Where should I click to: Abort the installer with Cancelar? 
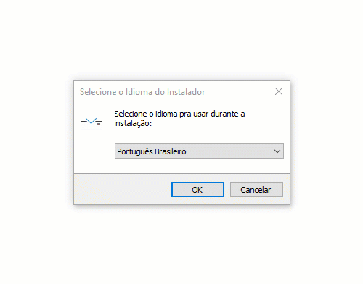click(256, 190)
